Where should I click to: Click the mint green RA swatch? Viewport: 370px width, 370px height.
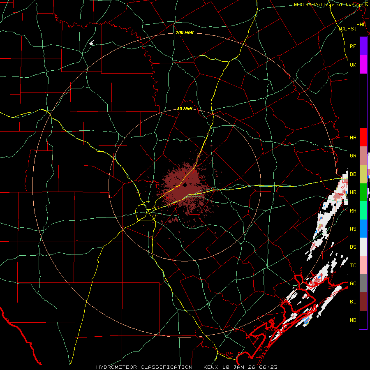click(x=363, y=210)
